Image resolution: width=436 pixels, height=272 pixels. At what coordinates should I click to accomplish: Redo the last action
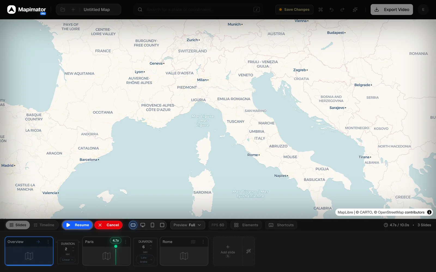(x=343, y=10)
